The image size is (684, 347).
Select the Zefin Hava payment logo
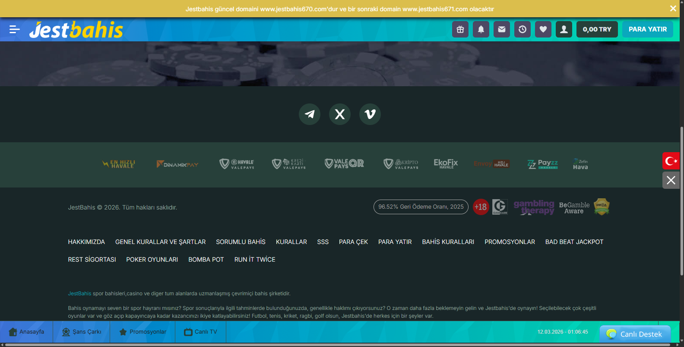580,164
